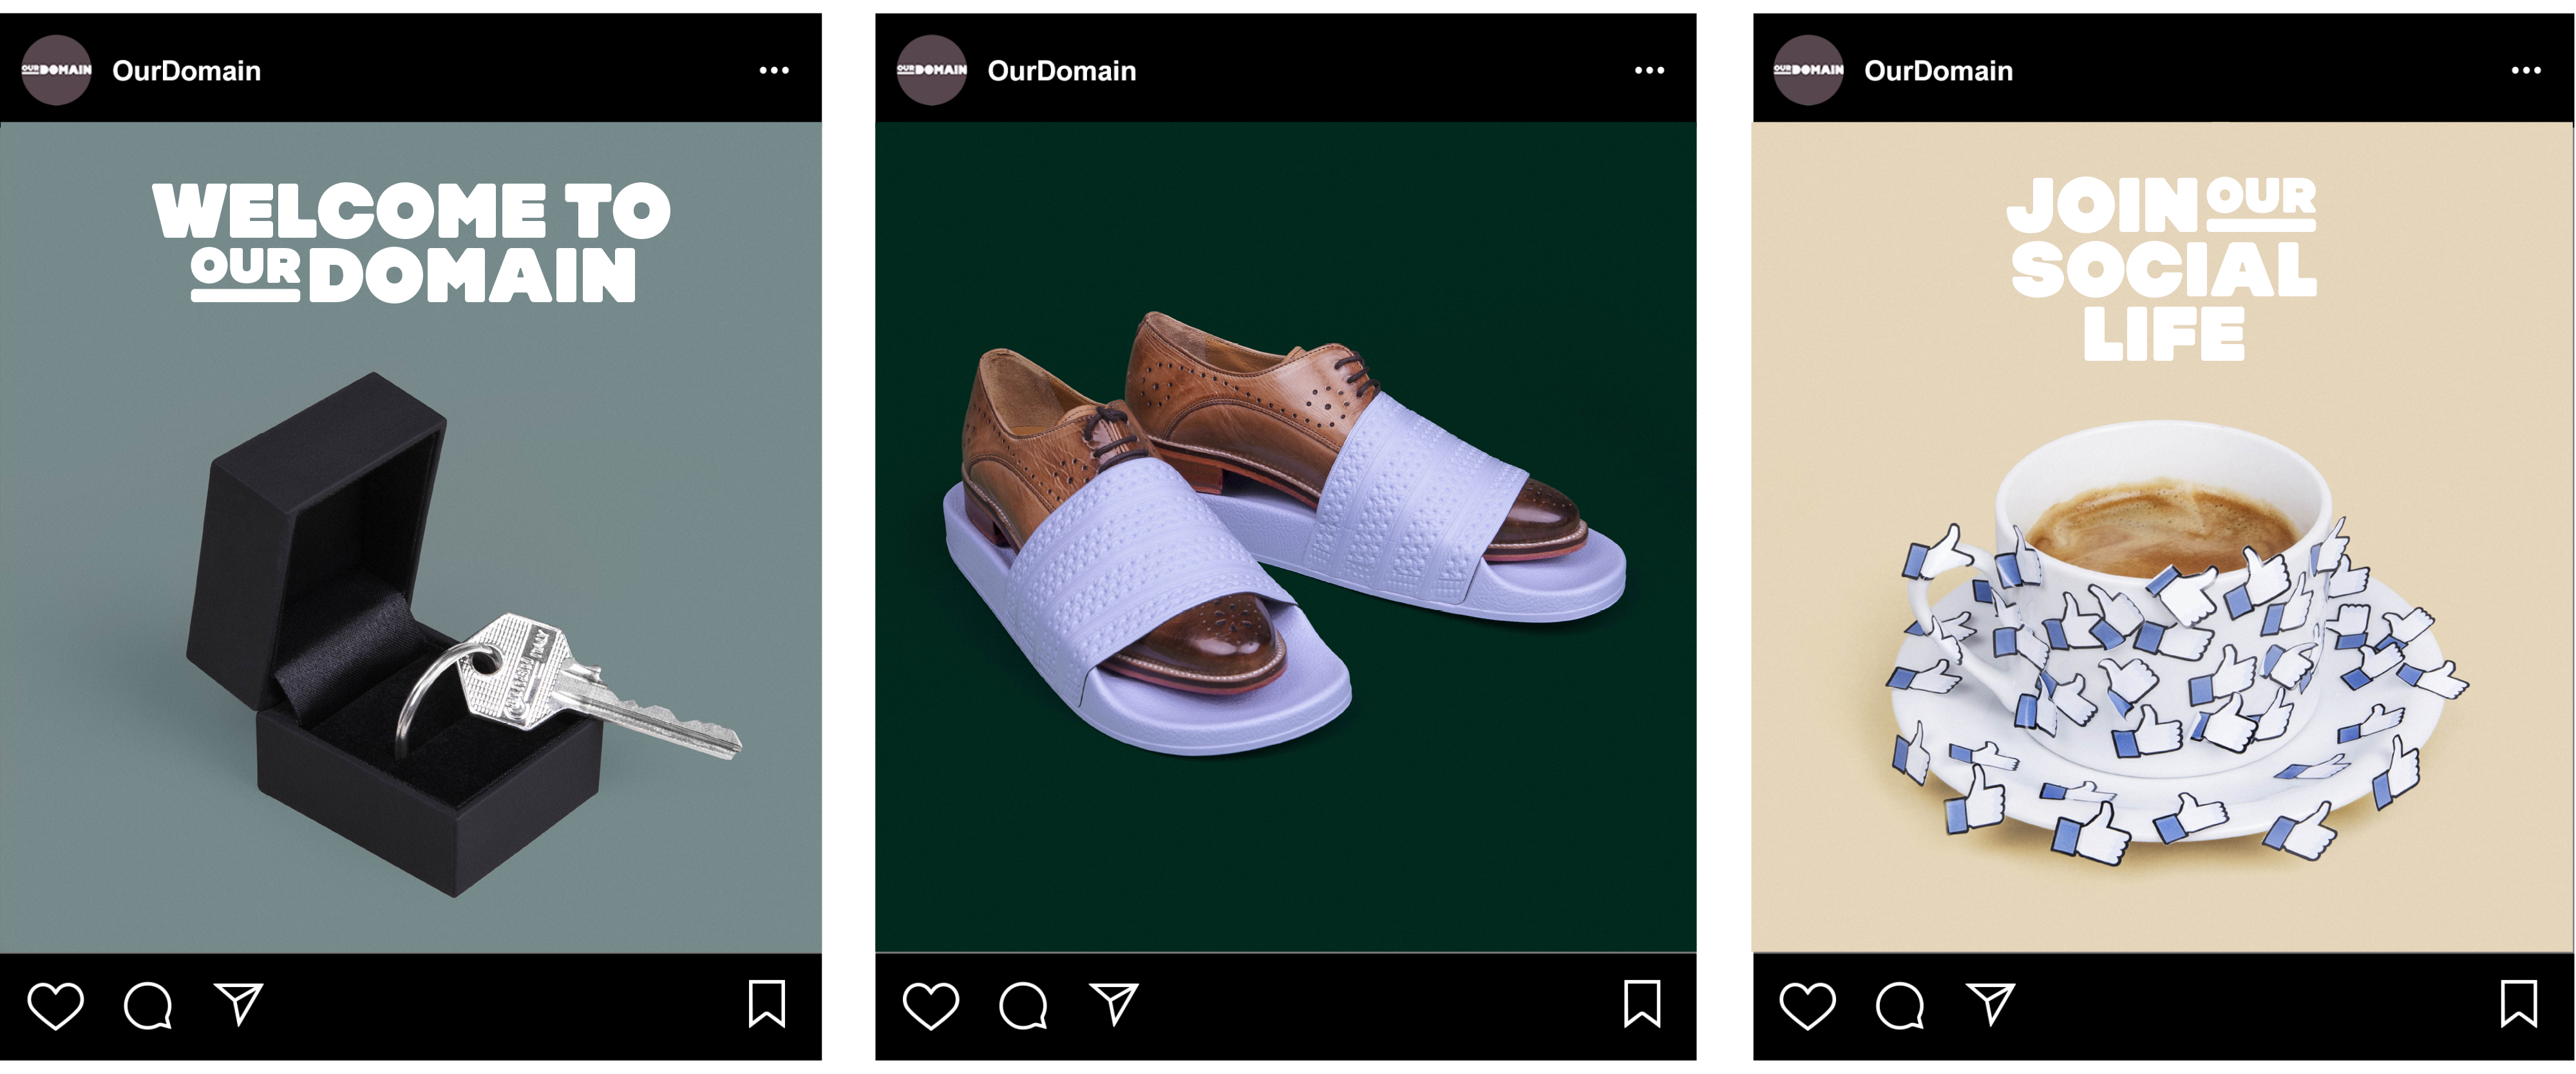Click the 'JOIN OUR SOCIAL LIFE' headline
The image size is (2576, 1074).
(x=2162, y=269)
